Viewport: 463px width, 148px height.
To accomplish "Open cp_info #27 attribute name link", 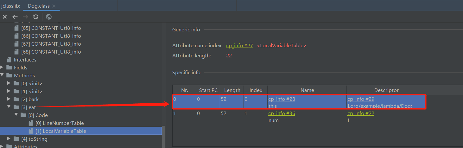I will pyautogui.click(x=239, y=46).
